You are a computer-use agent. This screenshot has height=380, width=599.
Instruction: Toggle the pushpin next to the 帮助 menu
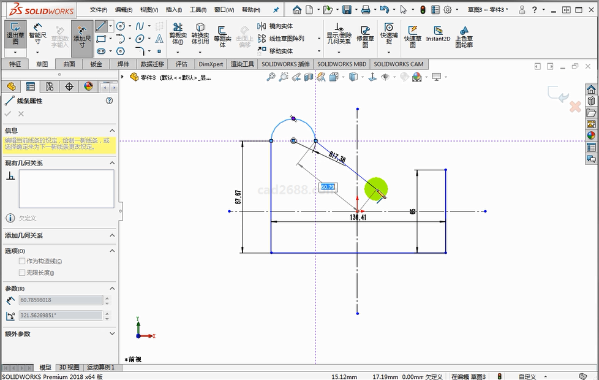[276, 10]
